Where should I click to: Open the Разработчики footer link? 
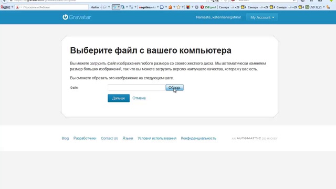click(x=85, y=139)
